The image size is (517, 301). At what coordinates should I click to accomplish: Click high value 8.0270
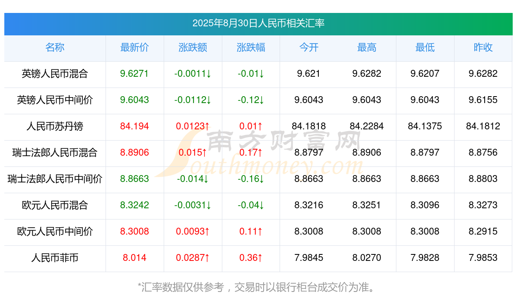[367, 258]
